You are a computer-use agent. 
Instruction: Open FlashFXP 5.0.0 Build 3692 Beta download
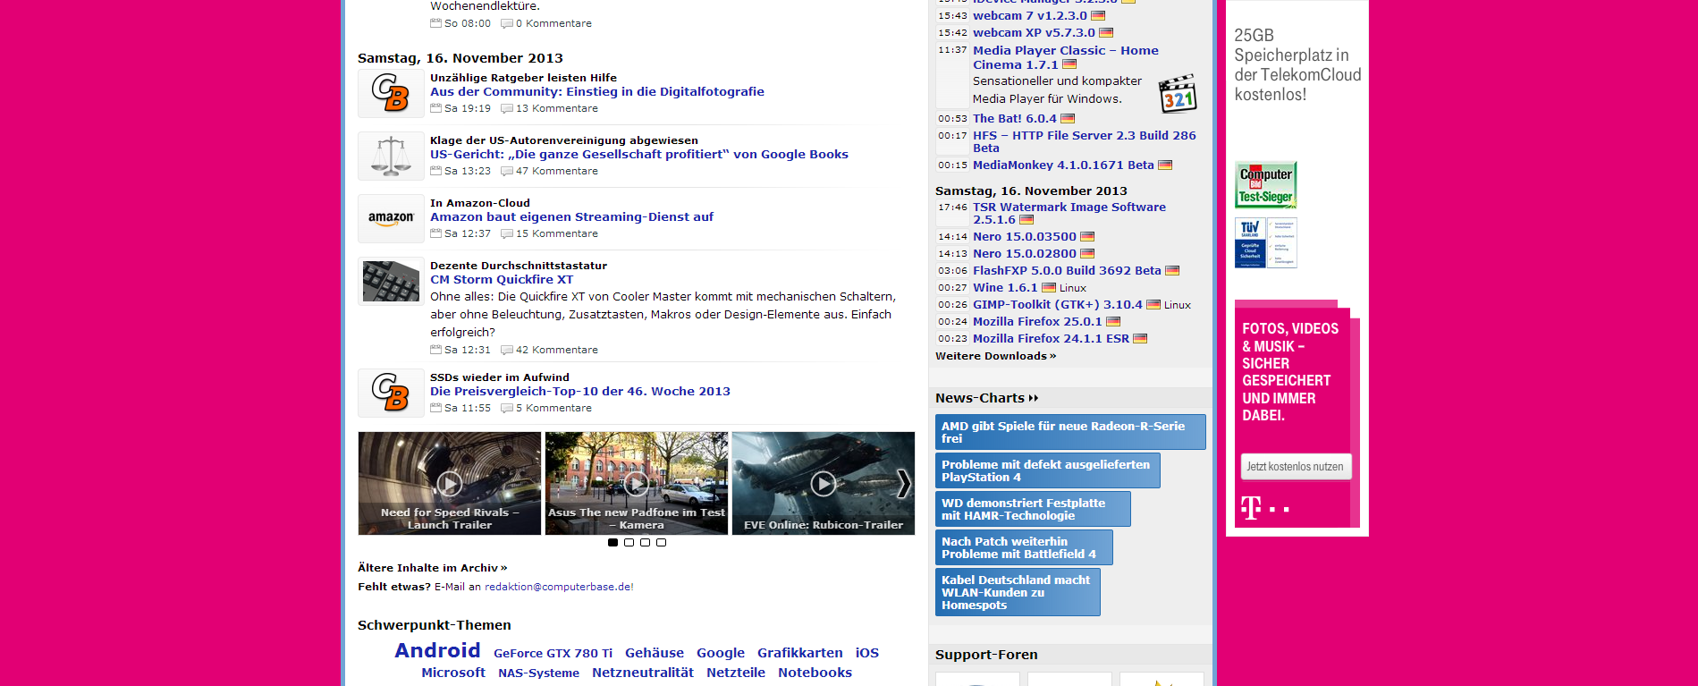[x=1067, y=270]
